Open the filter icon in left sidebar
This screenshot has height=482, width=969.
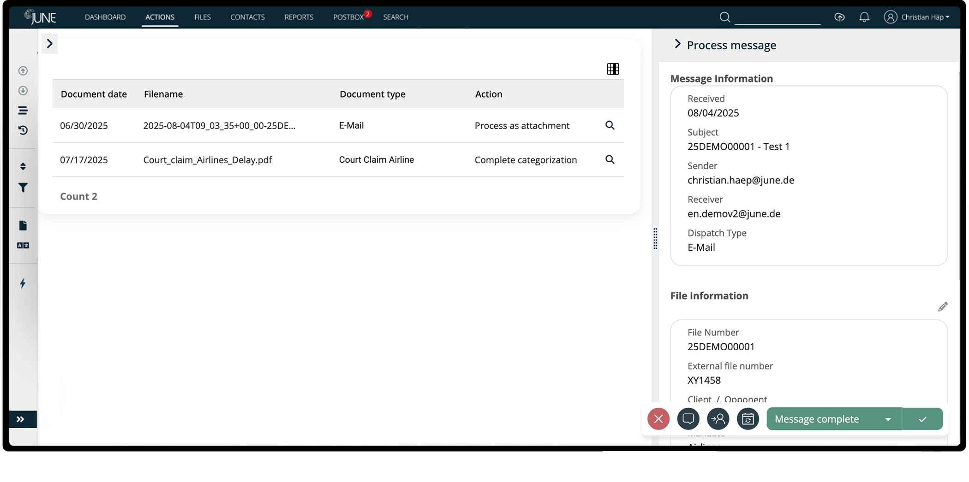pyautogui.click(x=23, y=188)
